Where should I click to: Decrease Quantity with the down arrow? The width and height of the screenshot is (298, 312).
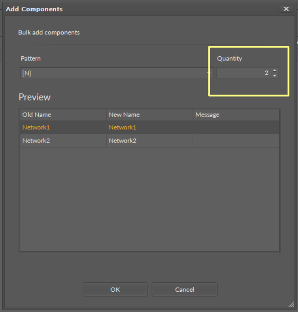click(275, 75)
